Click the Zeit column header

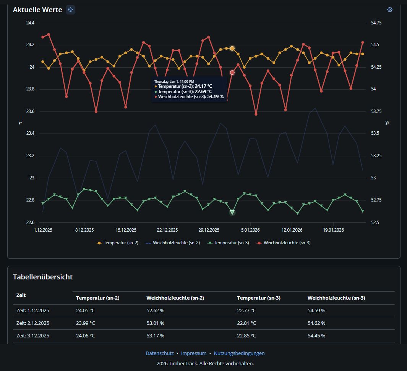tap(21, 295)
